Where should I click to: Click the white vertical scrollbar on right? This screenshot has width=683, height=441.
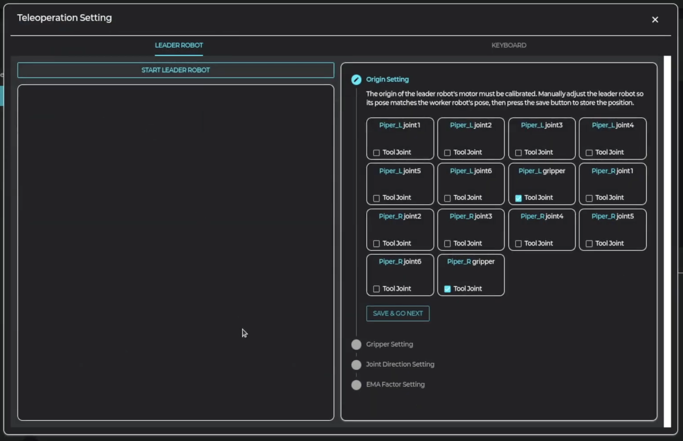(667, 241)
